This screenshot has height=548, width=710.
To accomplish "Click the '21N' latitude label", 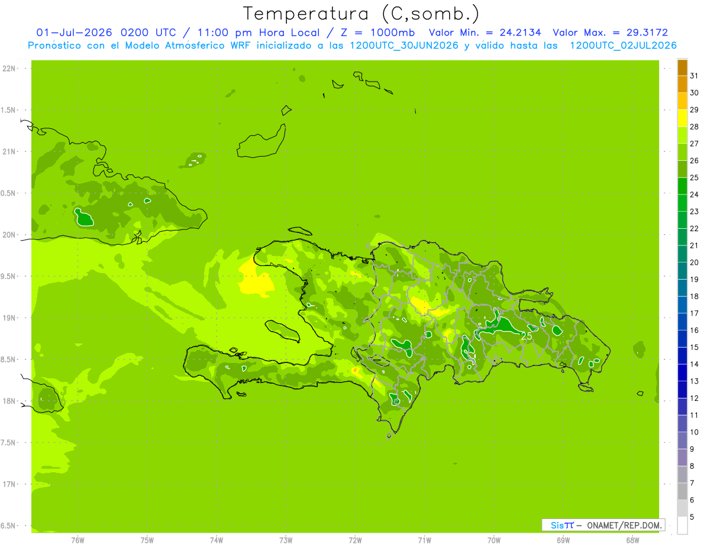I will tap(9, 152).
